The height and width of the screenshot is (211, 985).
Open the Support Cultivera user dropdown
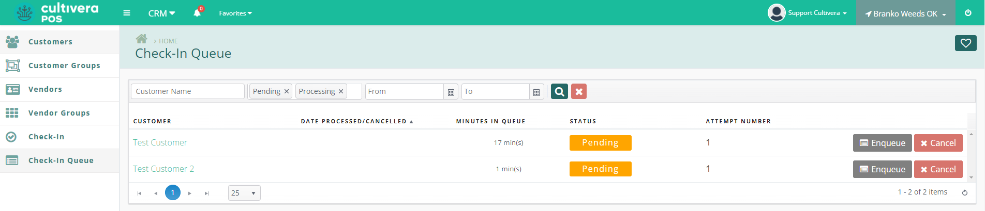pos(817,13)
